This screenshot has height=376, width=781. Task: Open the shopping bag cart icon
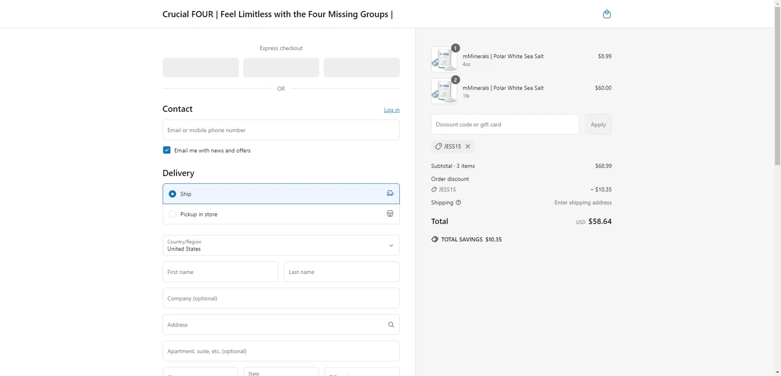coord(607,14)
